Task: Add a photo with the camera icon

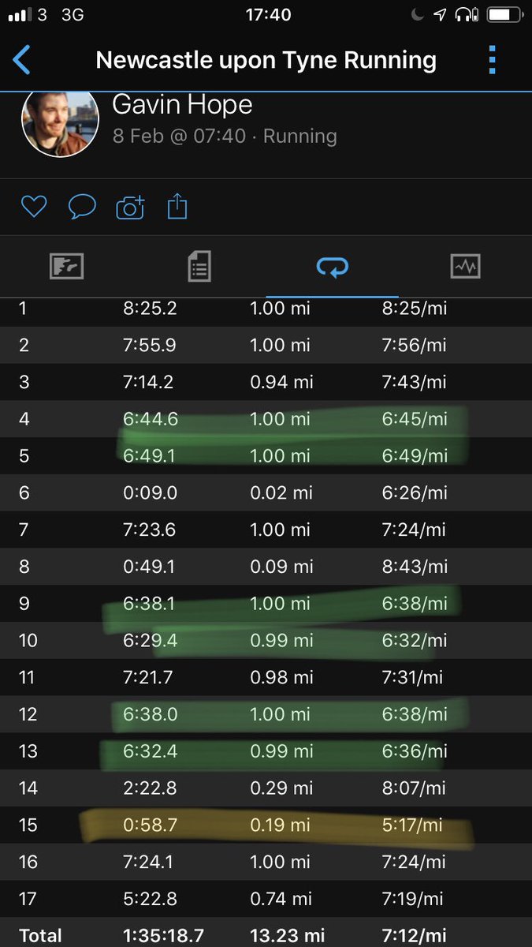Action: (130, 207)
